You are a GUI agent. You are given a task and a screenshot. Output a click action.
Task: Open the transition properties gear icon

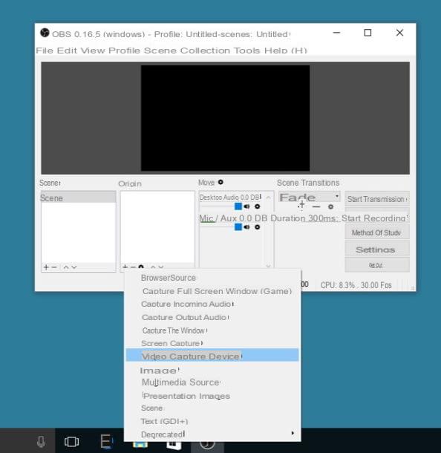[x=330, y=207]
